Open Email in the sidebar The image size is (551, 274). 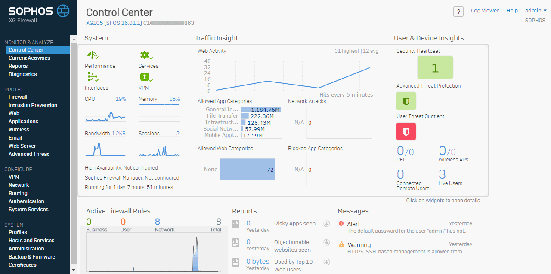coord(15,138)
